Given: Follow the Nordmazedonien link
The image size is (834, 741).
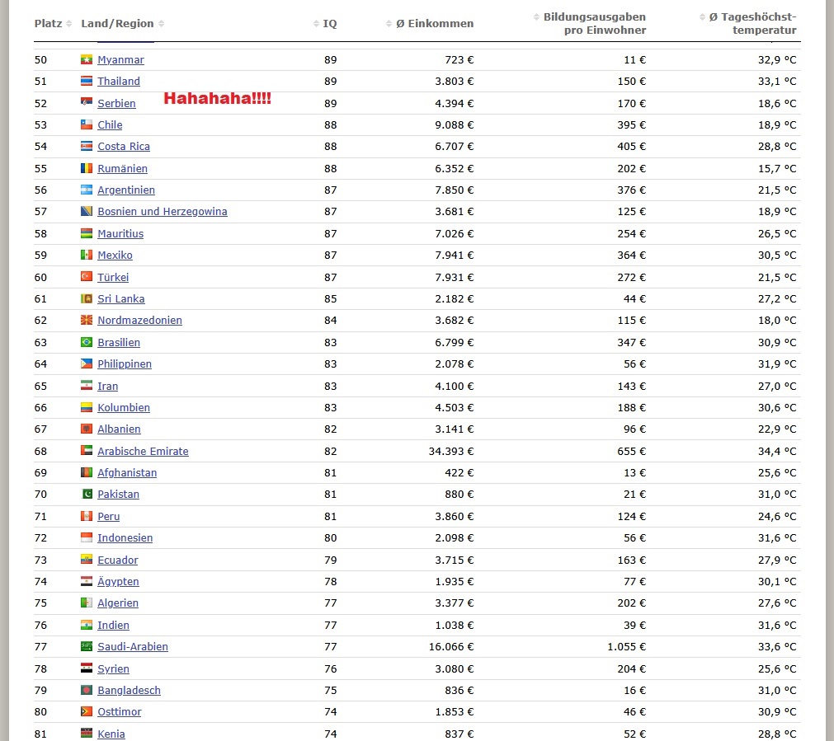Looking at the screenshot, I should point(139,321).
